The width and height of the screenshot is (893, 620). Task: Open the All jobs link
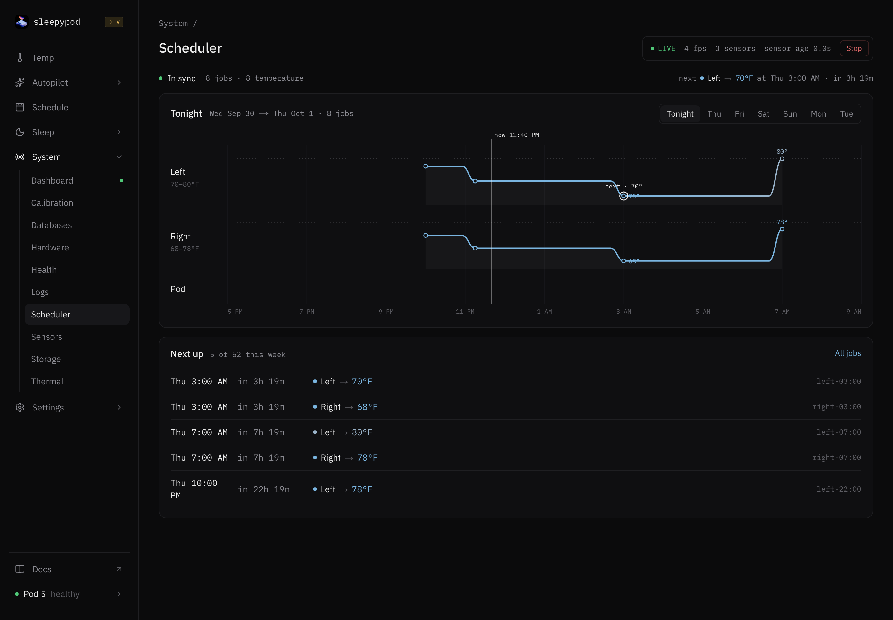pos(847,353)
